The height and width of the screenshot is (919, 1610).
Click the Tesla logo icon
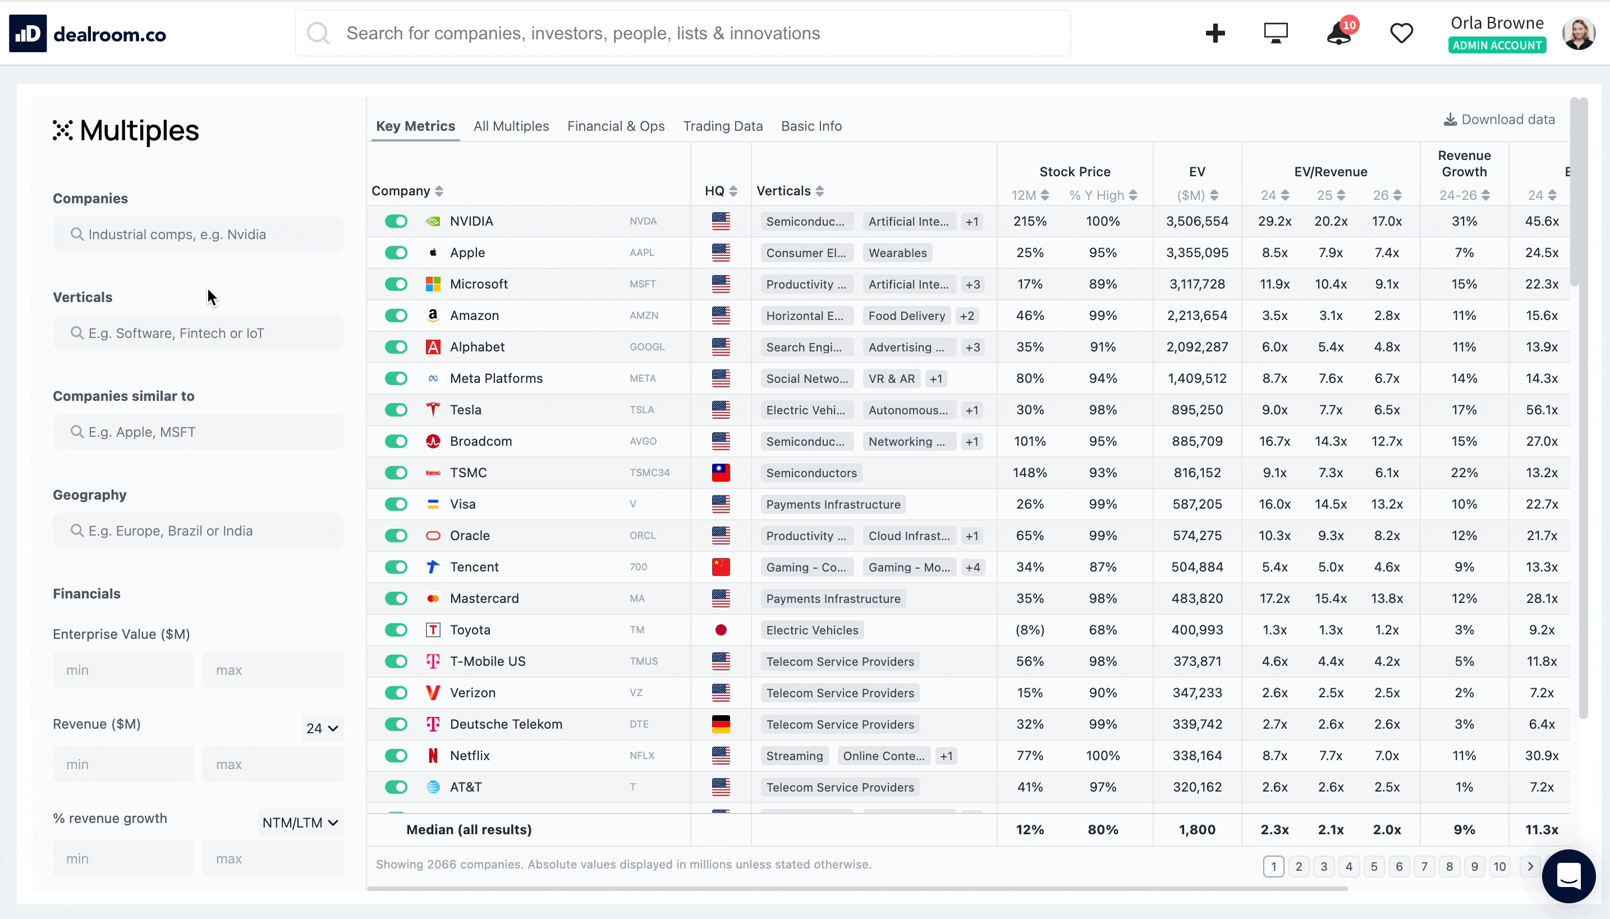click(433, 410)
